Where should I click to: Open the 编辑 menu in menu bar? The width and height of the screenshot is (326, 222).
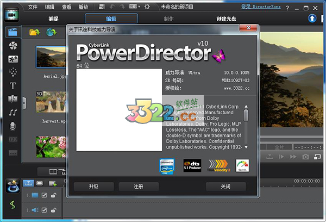[49, 7]
